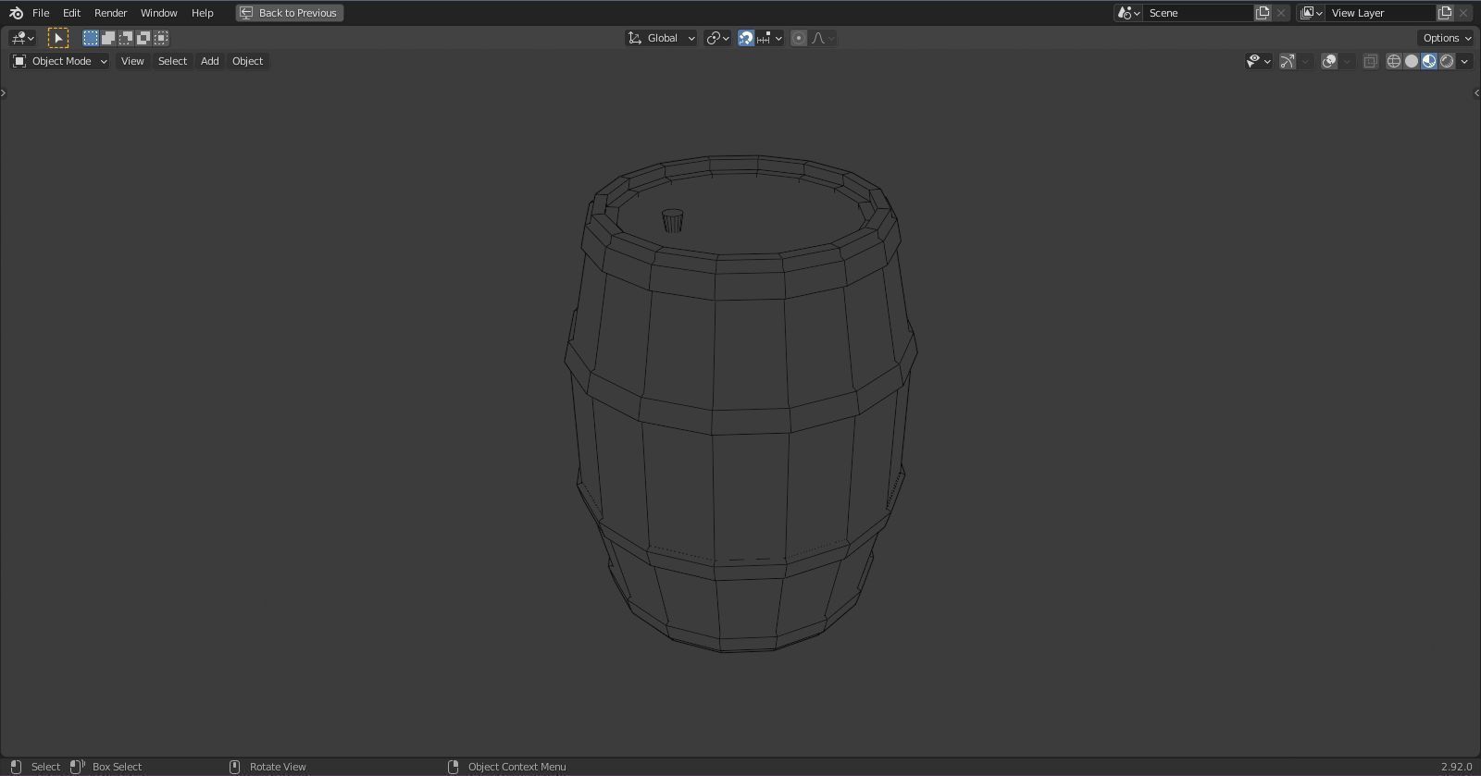Open the overlays options dropdown arrow
The width and height of the screenshot is (1481, 776).
coord(1347,61)
